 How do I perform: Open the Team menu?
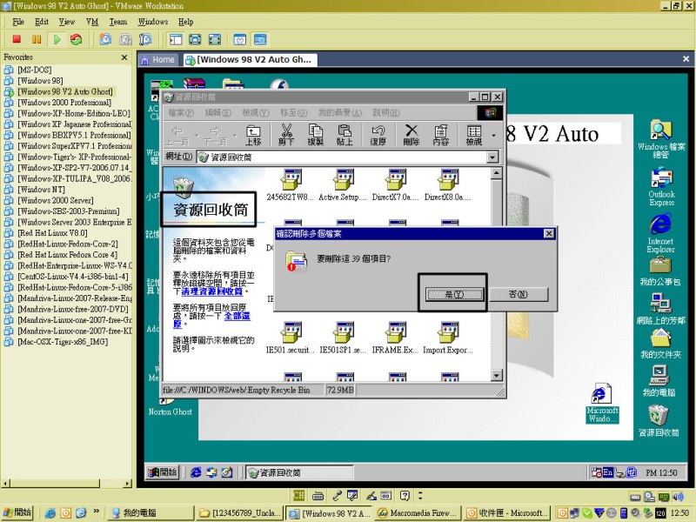[118, 21]
